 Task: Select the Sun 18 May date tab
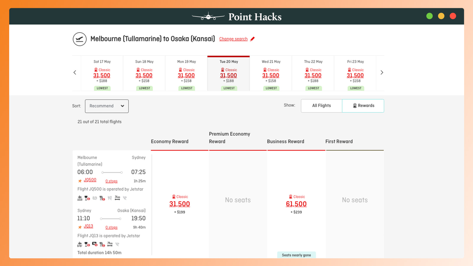(x=144, y=73)
